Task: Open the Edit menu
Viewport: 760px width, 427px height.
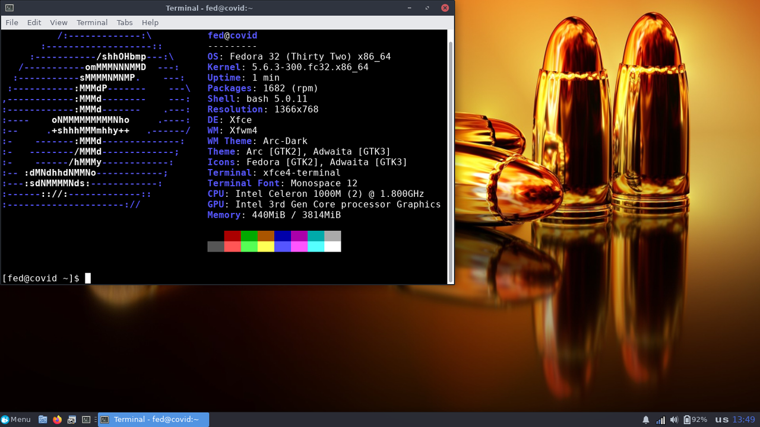Action: [34, 23]
